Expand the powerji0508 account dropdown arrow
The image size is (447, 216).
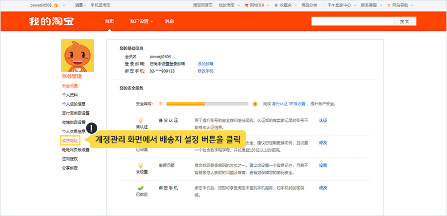[x=64, y=6]
